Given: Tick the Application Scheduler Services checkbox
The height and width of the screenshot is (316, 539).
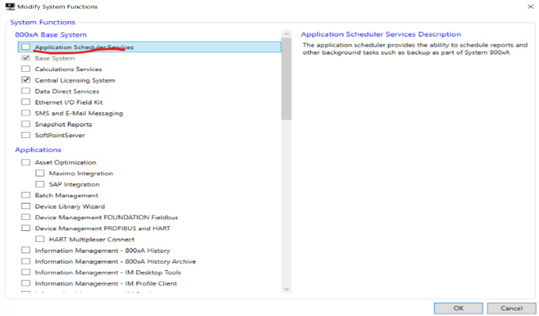Looking at the screenshot, I should (x=26, y=47).
